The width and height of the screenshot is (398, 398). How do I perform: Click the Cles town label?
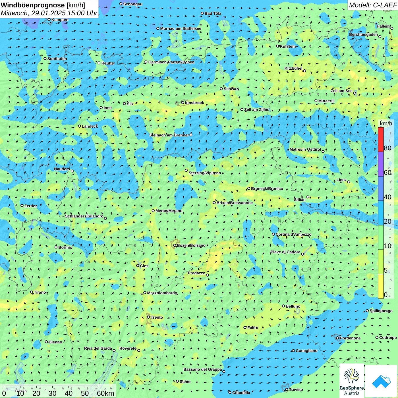click(144, 266)
